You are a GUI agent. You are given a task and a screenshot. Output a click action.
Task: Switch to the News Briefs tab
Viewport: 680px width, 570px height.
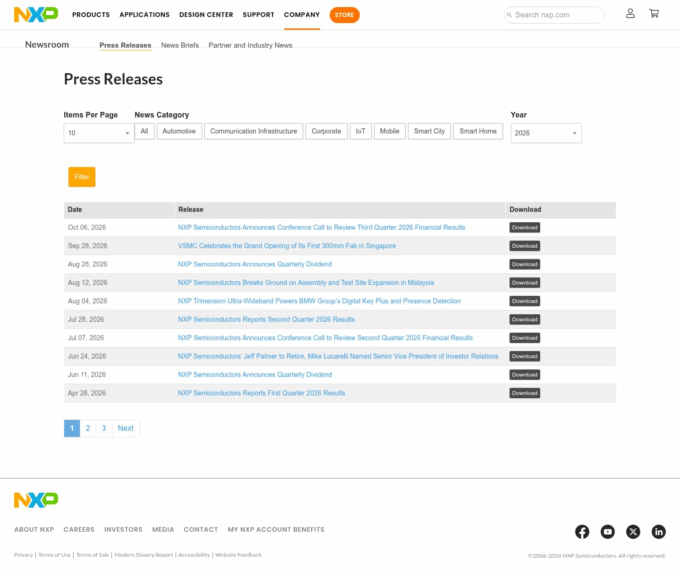coord(180,45)
